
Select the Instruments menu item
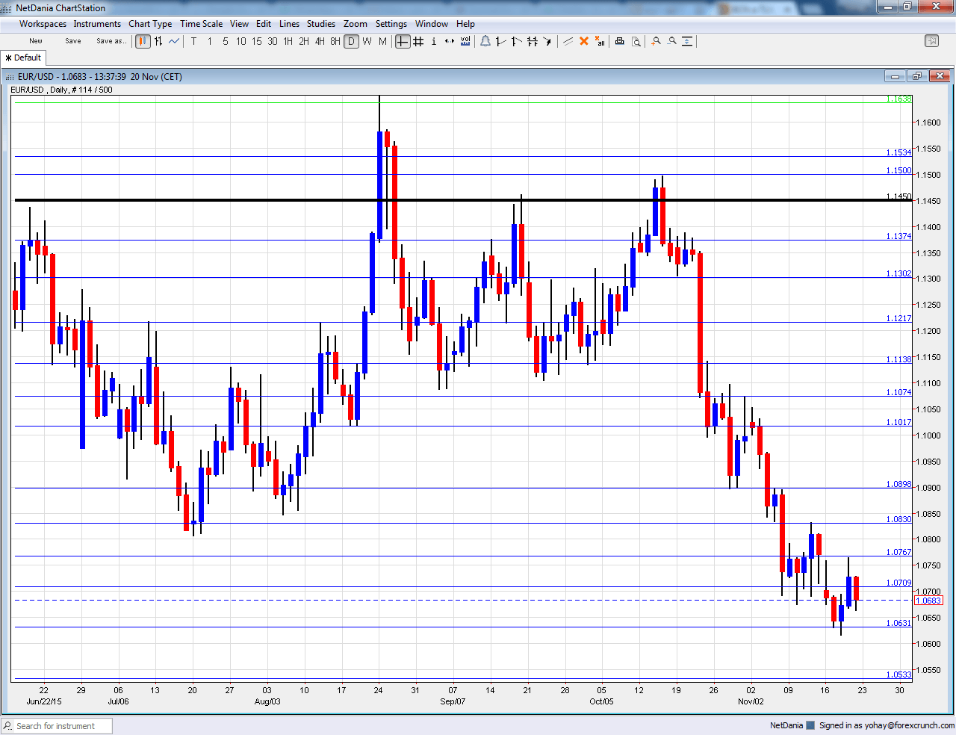pos(97,23)
